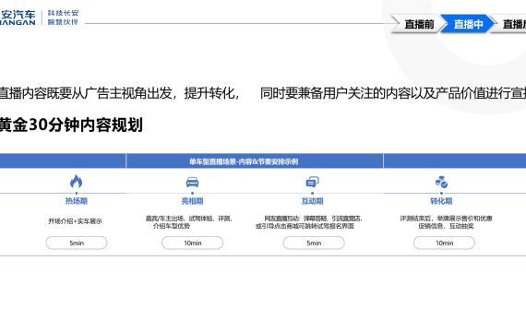The height and width of the screenshot is (332, 526).
Task: Click the 亮相期 stage label
Action: pos(192,201)
